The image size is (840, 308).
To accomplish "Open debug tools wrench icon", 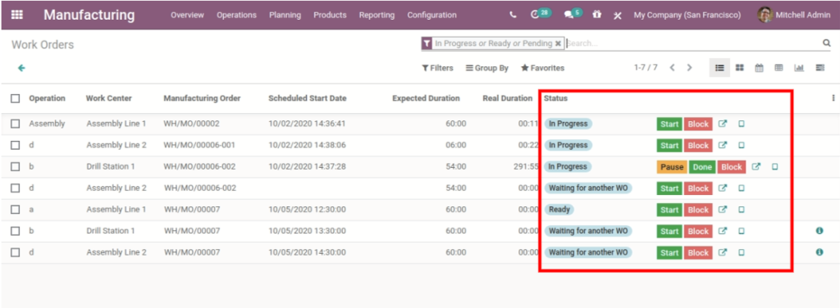I will click(617, 16).
